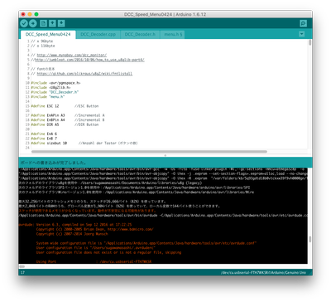Image resolution: width=331 pixels, height=302 pixels.
Task: Click the '#include "DCC_Decoder.h"' line
Action: [x=55, y=92]
